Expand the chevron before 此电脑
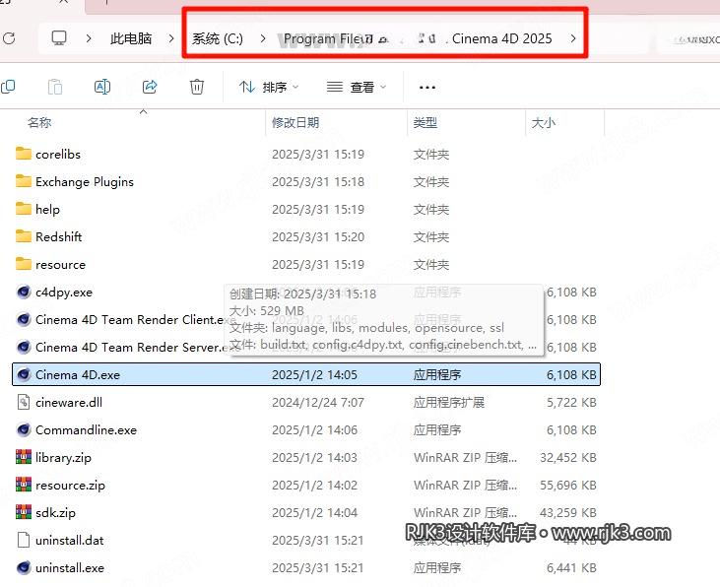This screenshot has width=720, height=587. pos(89,38)
